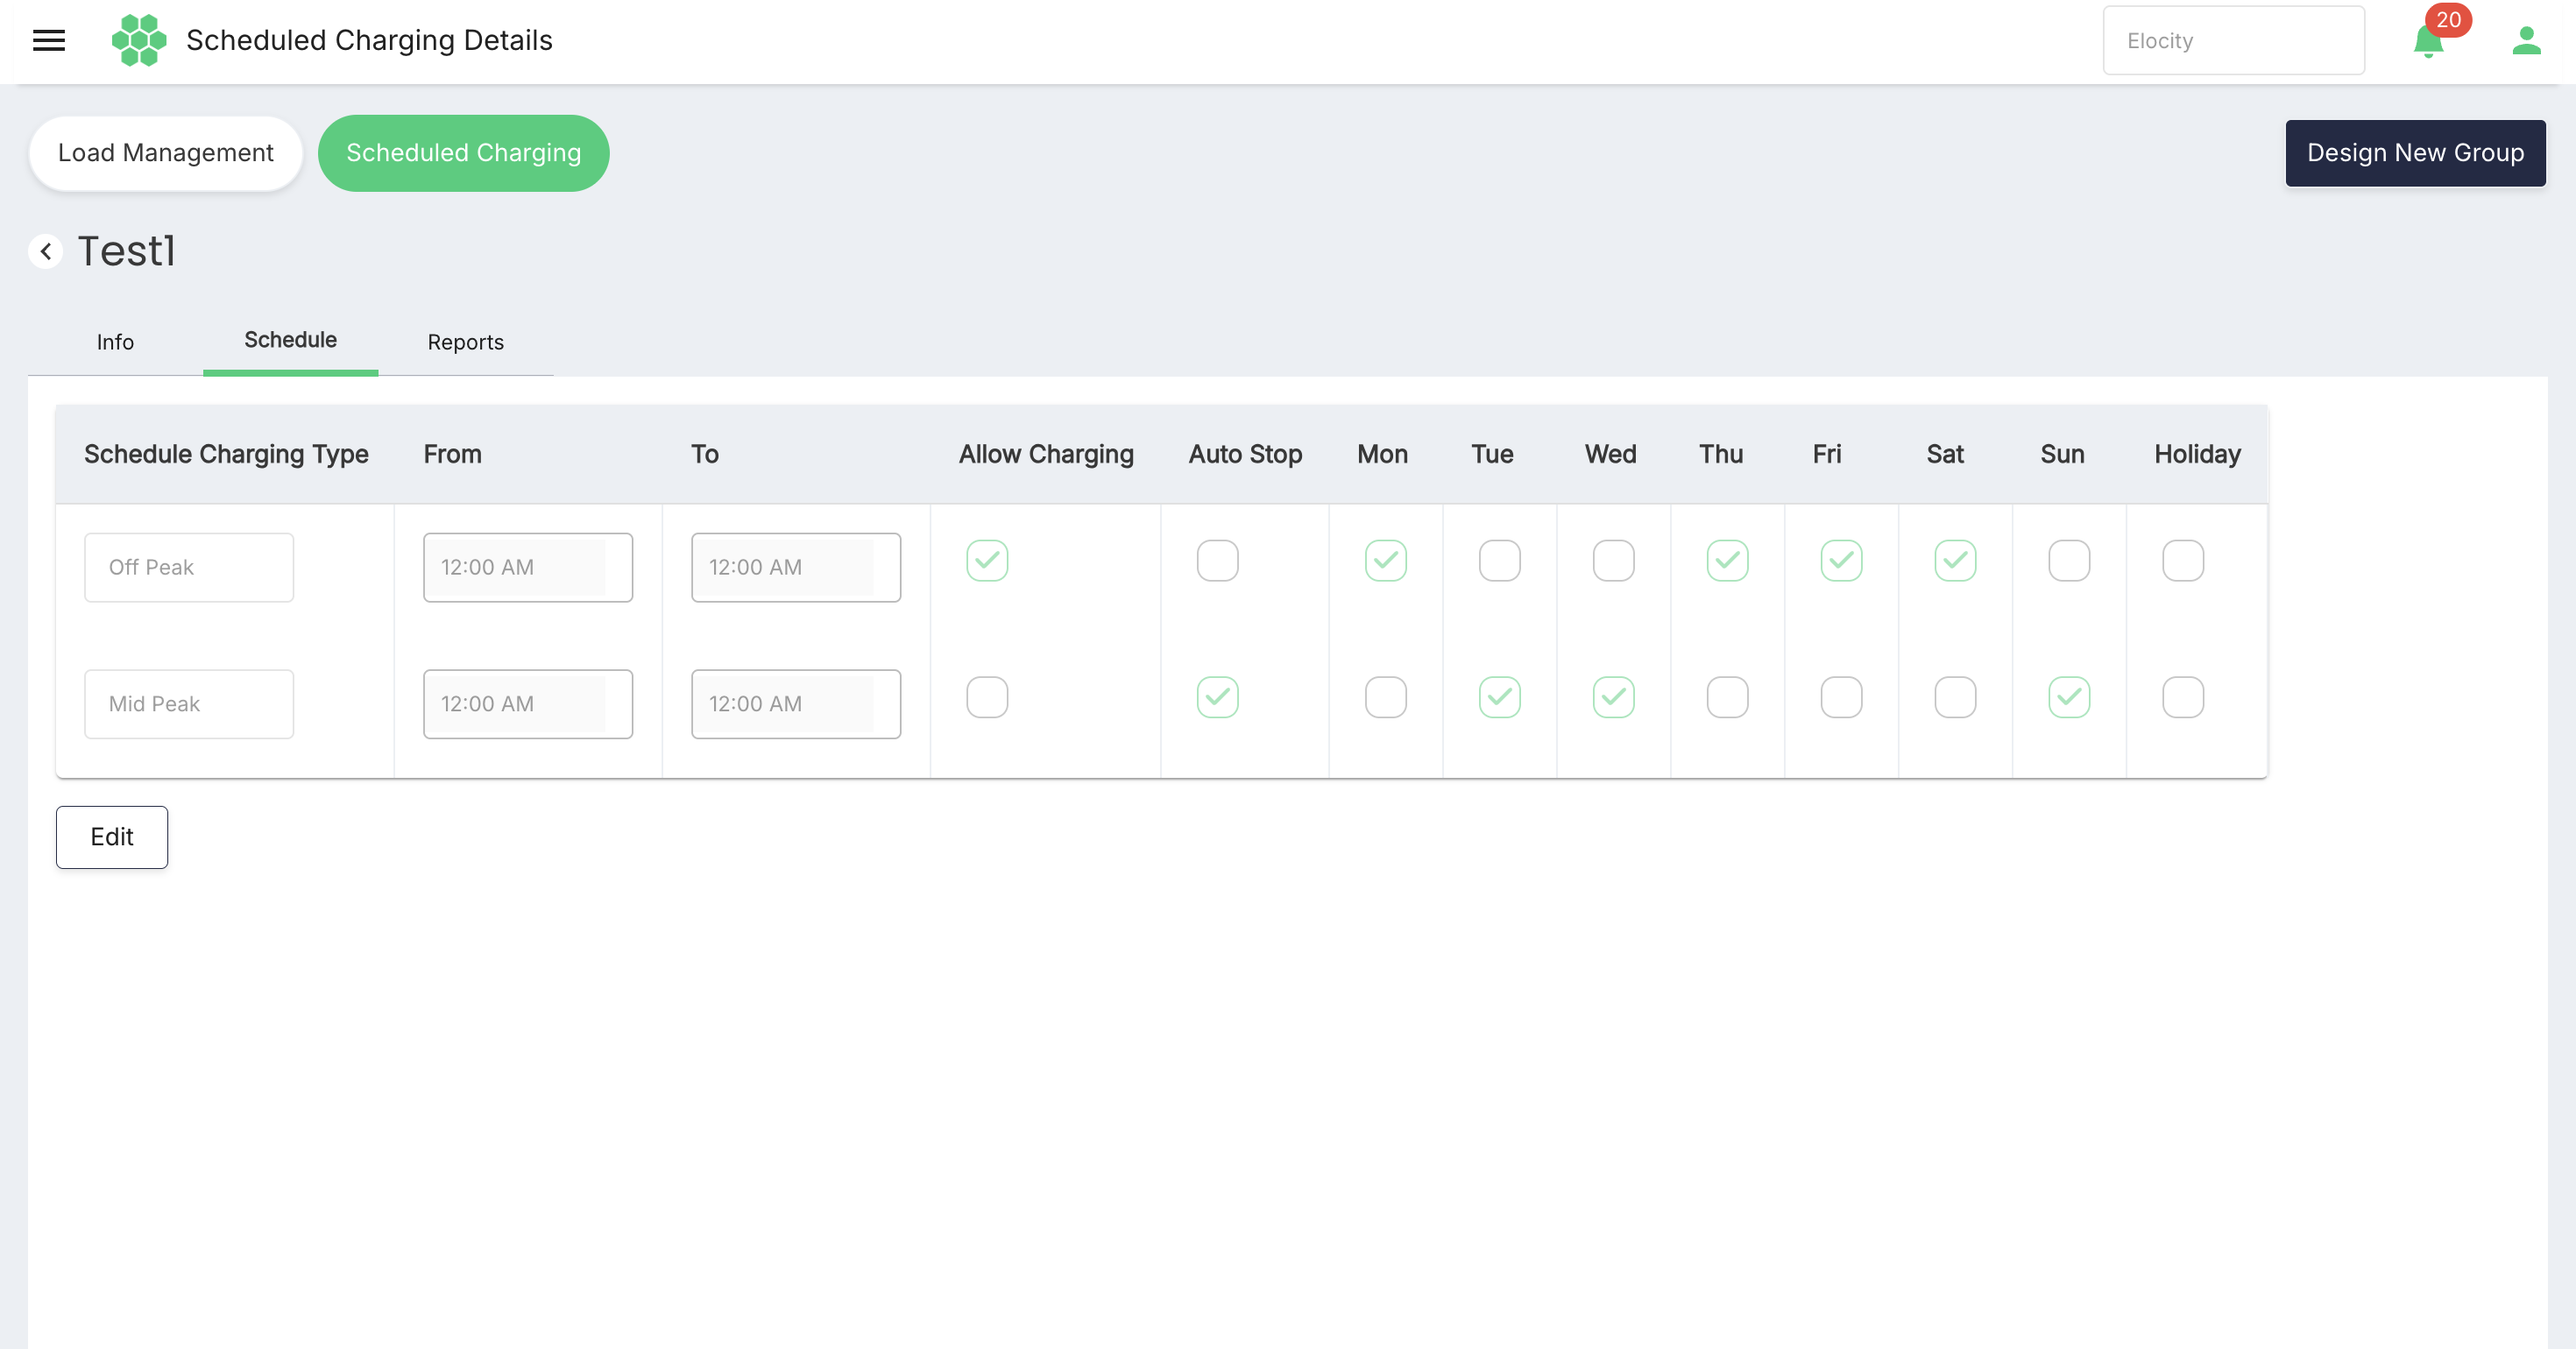This screenshot has height=1349, width=2576.
Task: Select the Scheduled Charging pill
Action: [463, 153]
